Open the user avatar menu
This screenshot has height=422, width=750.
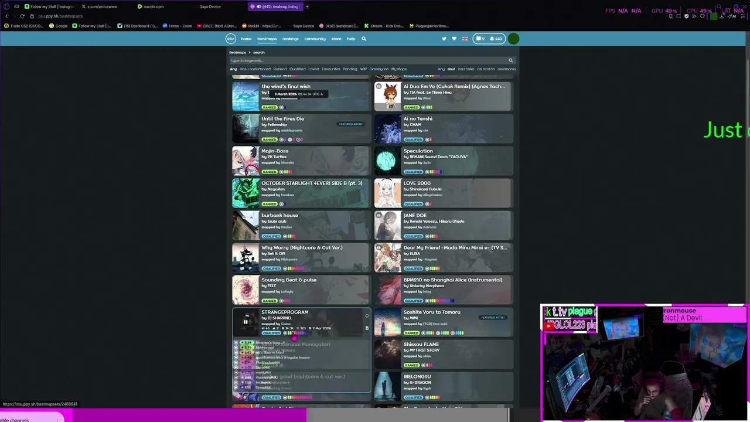click(x=513, y=39)
